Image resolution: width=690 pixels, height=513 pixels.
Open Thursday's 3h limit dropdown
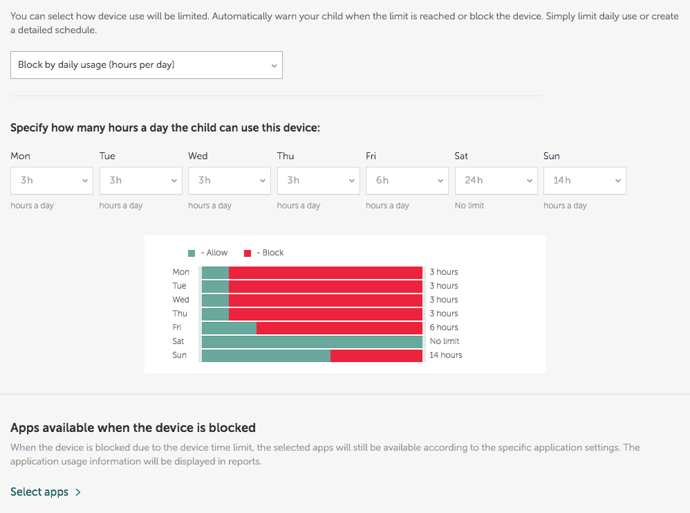point(318,181)
